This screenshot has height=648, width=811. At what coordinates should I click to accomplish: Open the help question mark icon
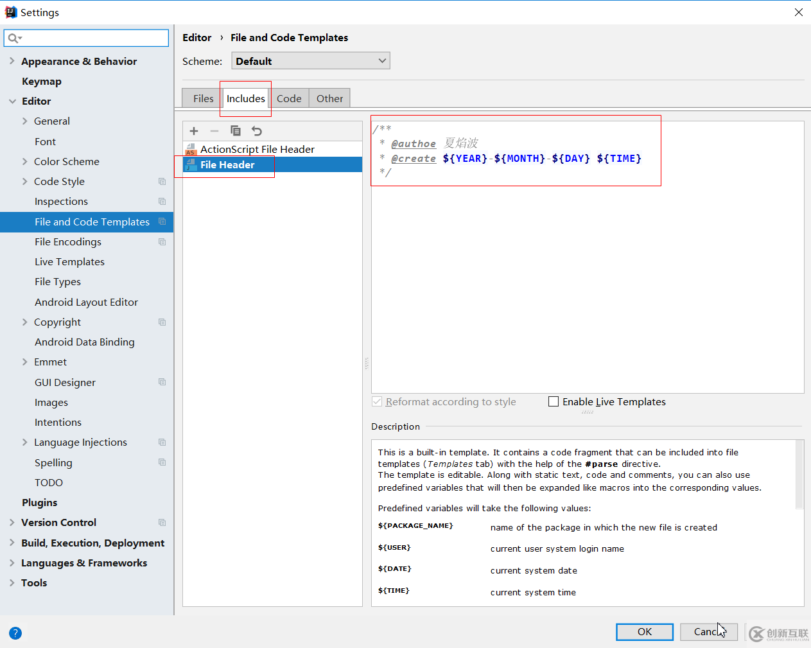15,633
